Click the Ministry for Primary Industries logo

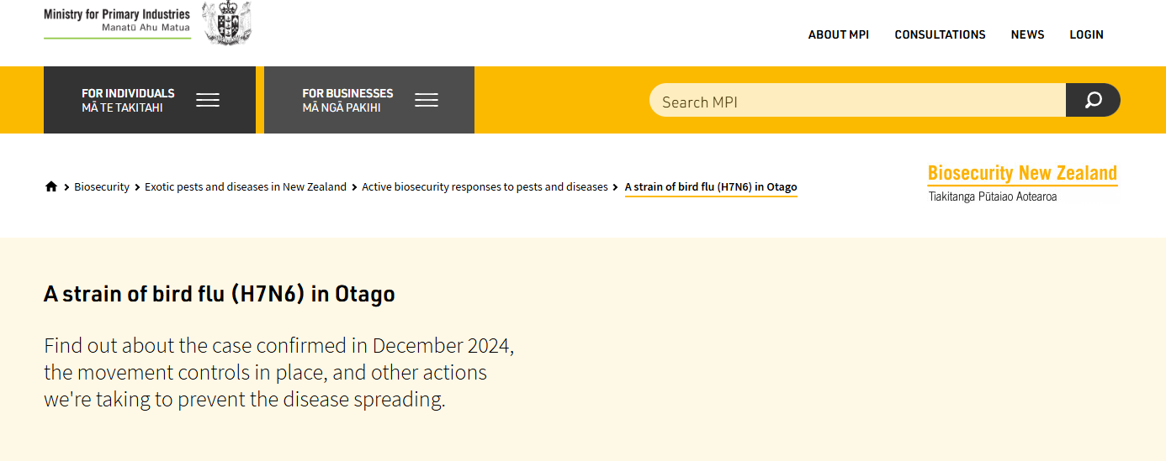pyautogui.click(x=117, y=21)
